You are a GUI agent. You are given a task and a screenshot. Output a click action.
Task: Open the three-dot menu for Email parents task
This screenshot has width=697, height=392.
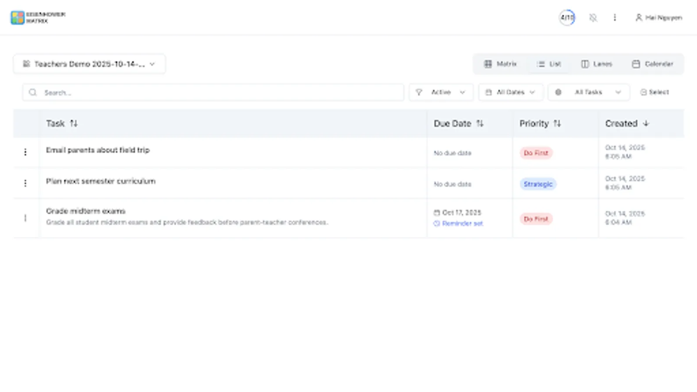click(x=26, y=152)
